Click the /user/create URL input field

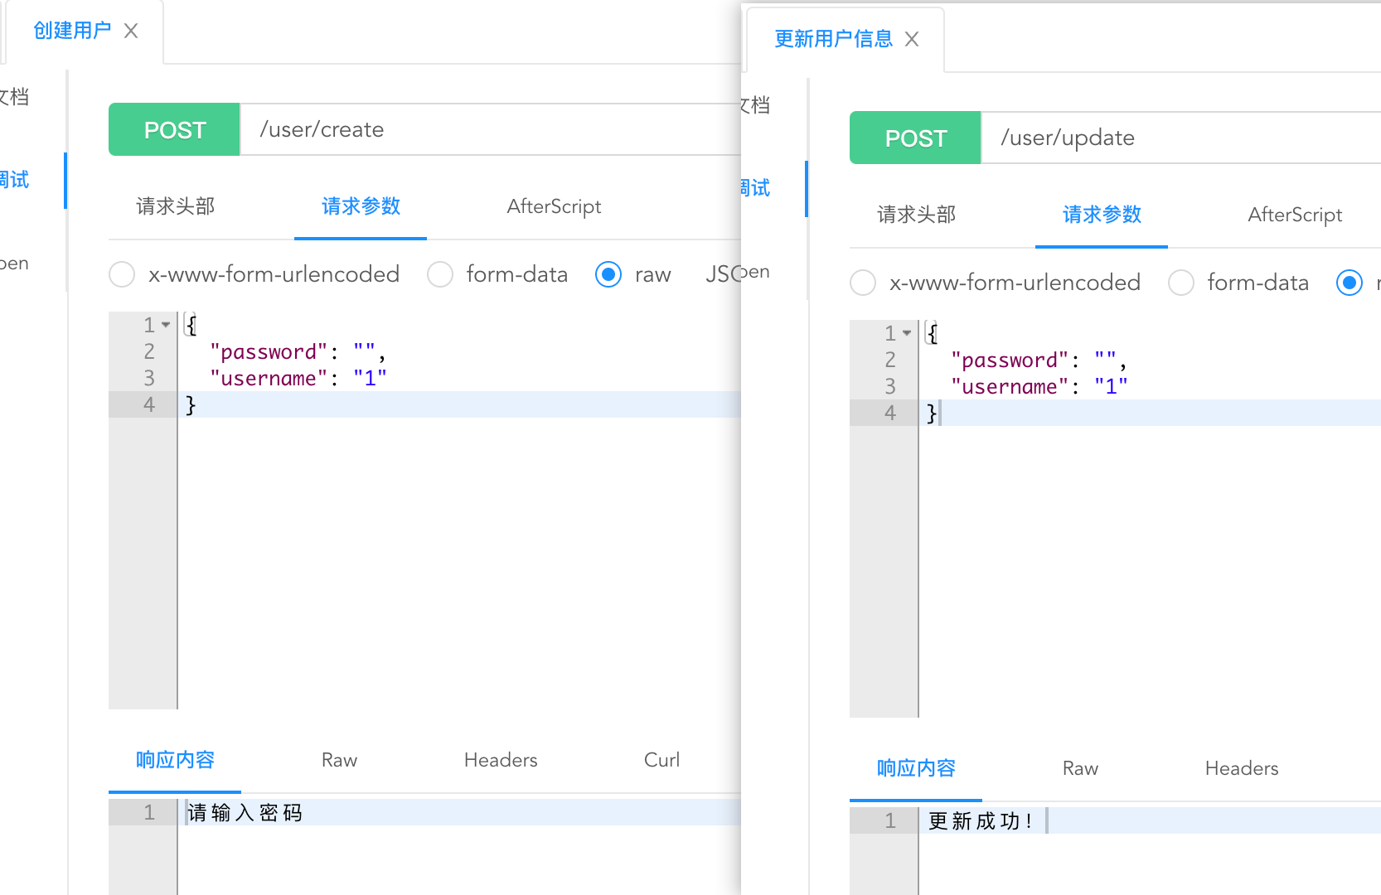489,130
